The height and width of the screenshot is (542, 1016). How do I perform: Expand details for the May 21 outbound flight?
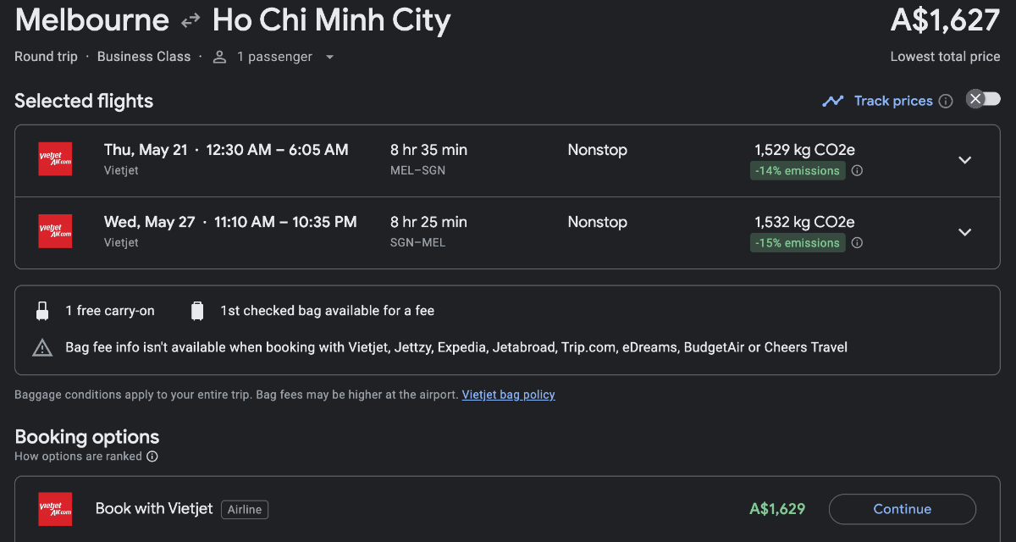965,159
